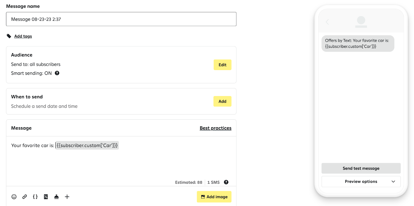Open the emoji picker icon
Image resolution: width=414 pixels, height=206 pixels.
[x=14, y=197]
